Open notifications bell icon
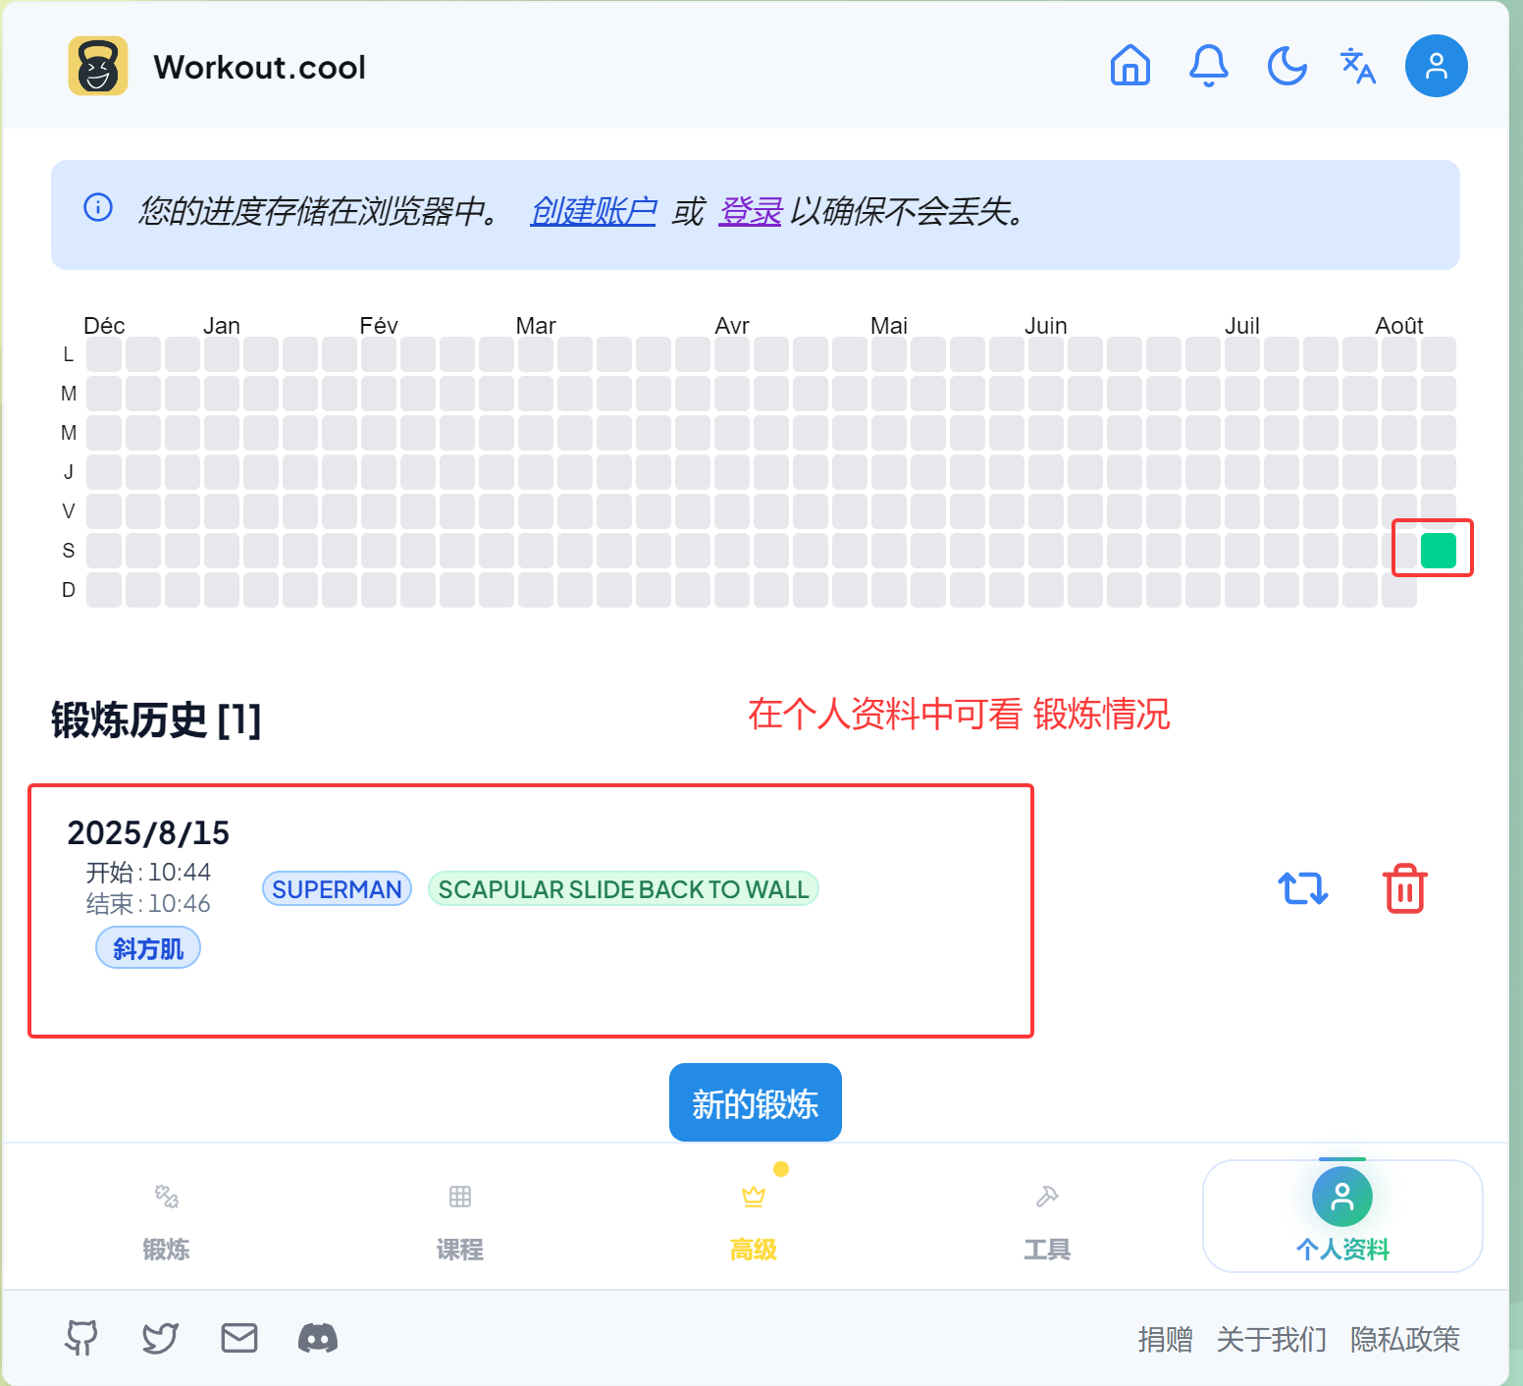Viewport: 1523px width, 1386px height. coord(1209,66)
